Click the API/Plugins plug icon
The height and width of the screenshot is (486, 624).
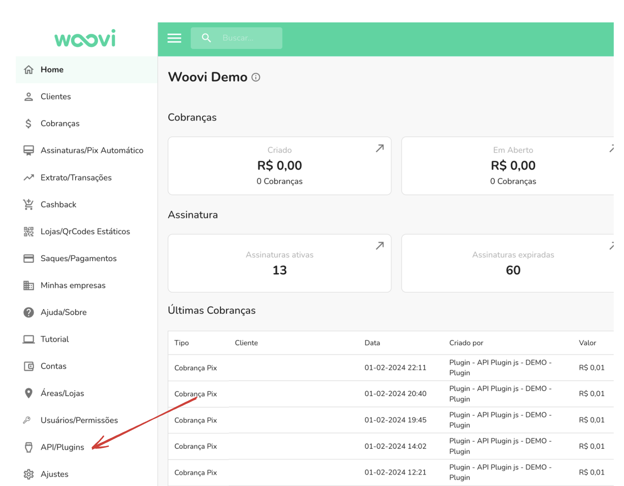tap(28, 447)
